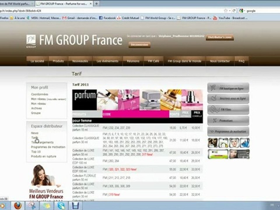Select the FM GROUP France browser tab
Screen dimensions: 280x210
(64, 3)
